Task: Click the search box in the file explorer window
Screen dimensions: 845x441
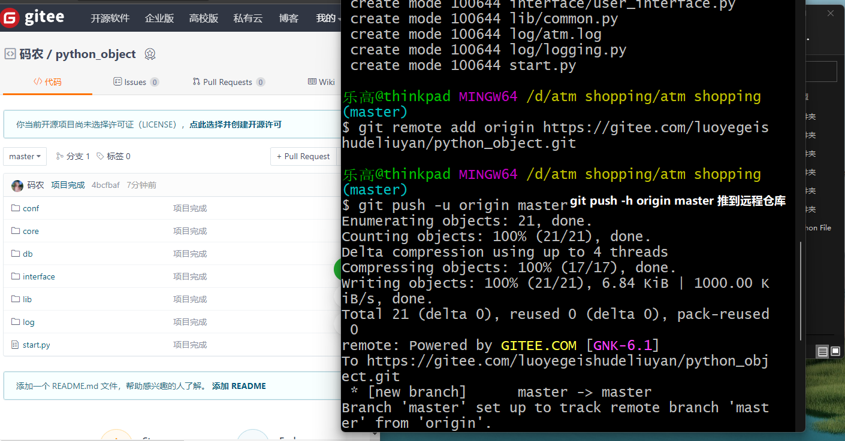Action: point(822,72)
